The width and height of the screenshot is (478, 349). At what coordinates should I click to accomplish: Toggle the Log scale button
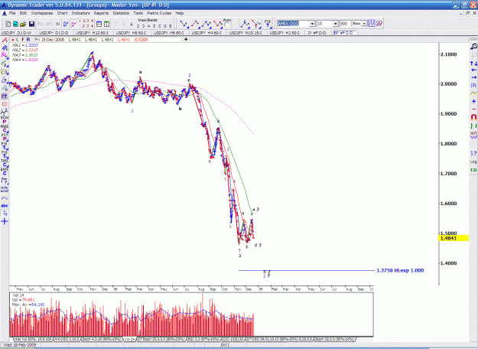coord(473,161)
